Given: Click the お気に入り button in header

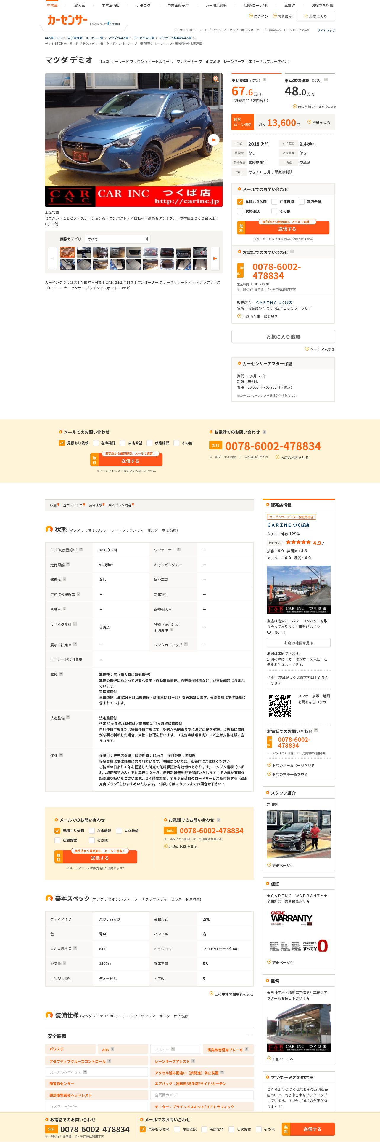Looking at the screenshot, I should pyautogui.click(x=315, y=16).
